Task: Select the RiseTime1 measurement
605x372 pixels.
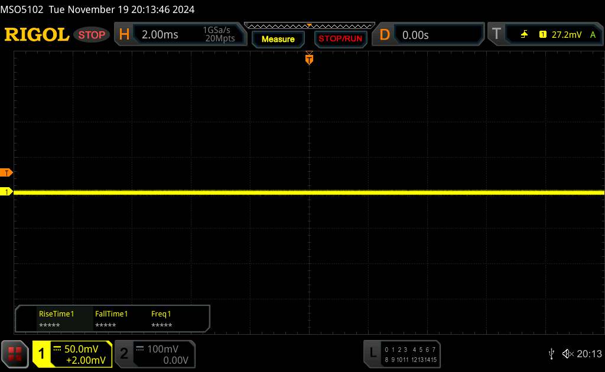Action: (x=56, y=318)
